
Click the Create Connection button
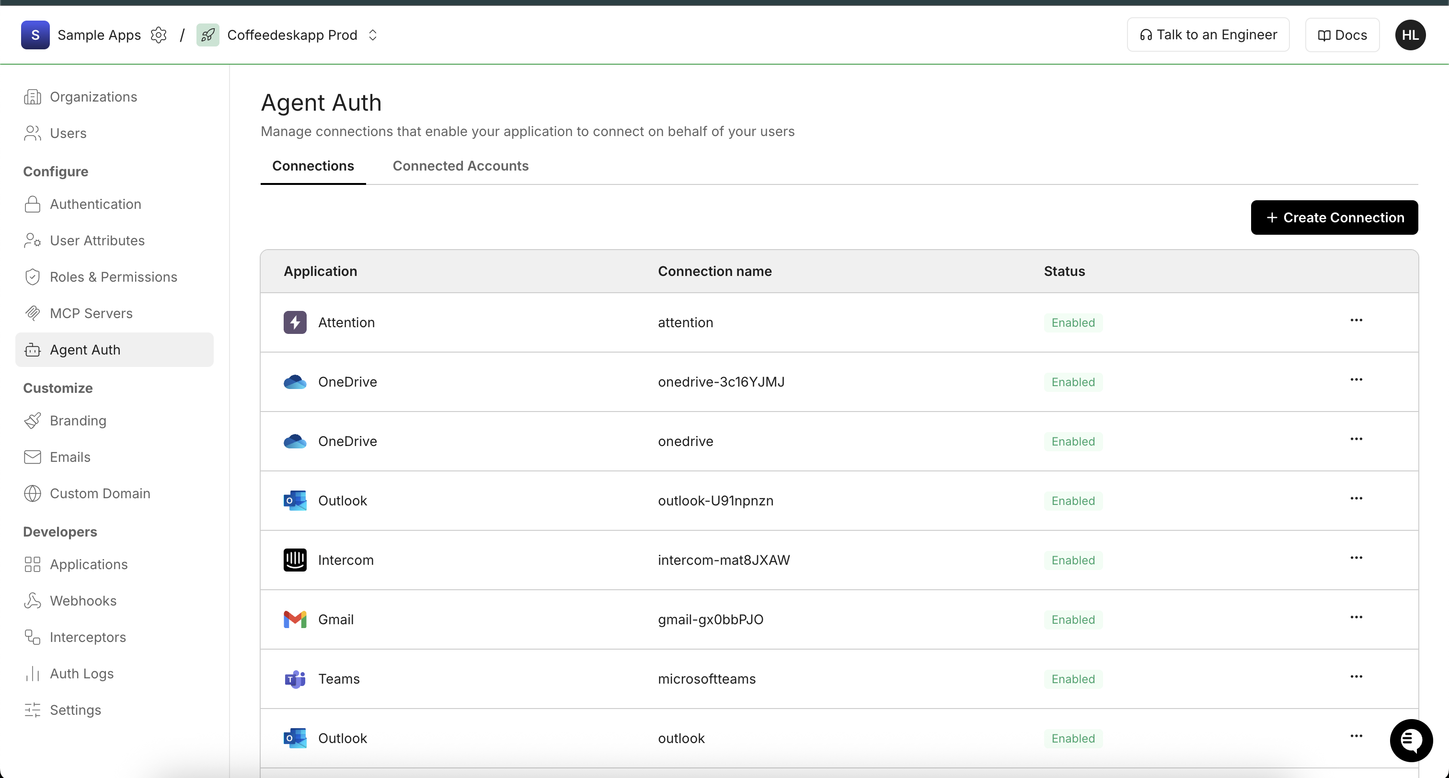pyautogui.click(x=1334, y=217)
